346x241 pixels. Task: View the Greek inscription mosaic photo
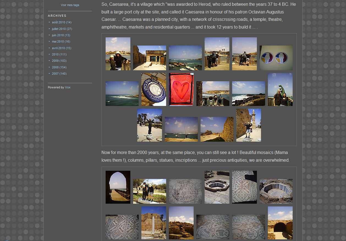[x=185, y=191]
